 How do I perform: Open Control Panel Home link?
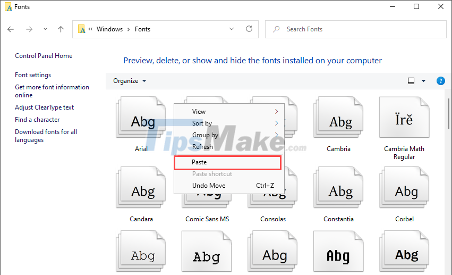44,56
